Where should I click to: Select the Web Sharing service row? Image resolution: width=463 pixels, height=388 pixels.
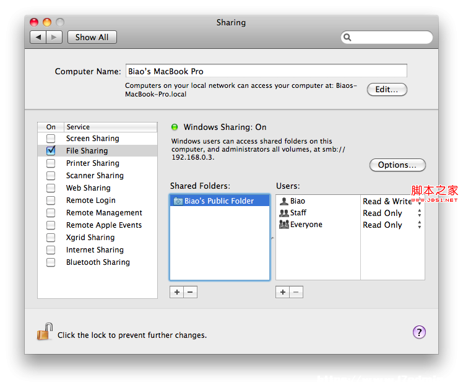coord(97,188)
